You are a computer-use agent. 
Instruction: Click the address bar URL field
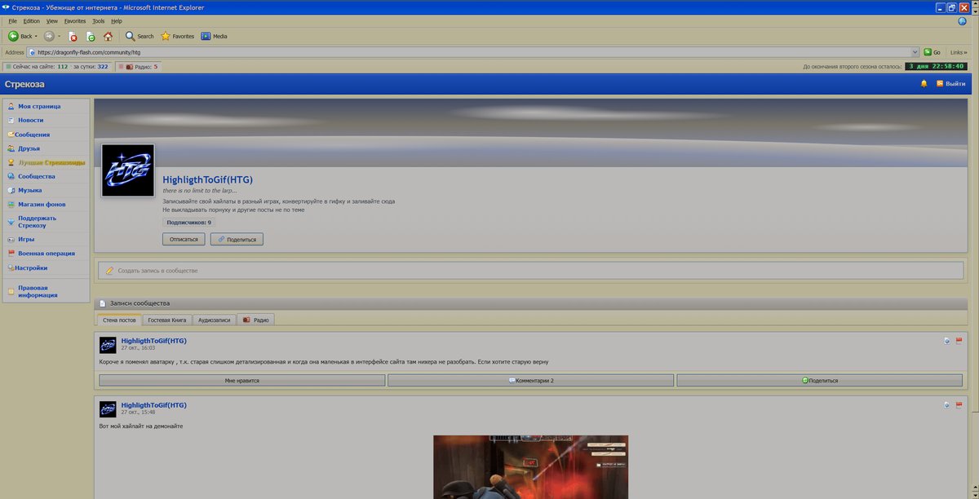tap(473, 51)
